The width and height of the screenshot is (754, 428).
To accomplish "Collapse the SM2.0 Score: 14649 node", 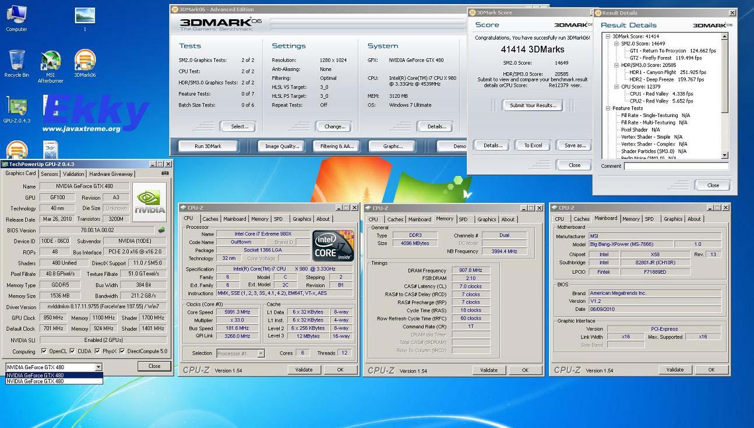I will coord(616,44).
